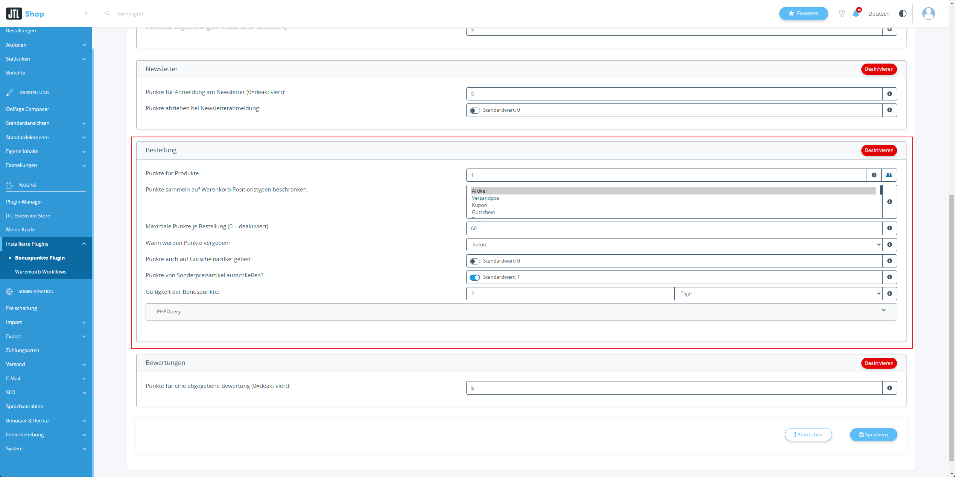955x477 pixels.
Task: Open the notifications bell
Action: click(856, 14)
